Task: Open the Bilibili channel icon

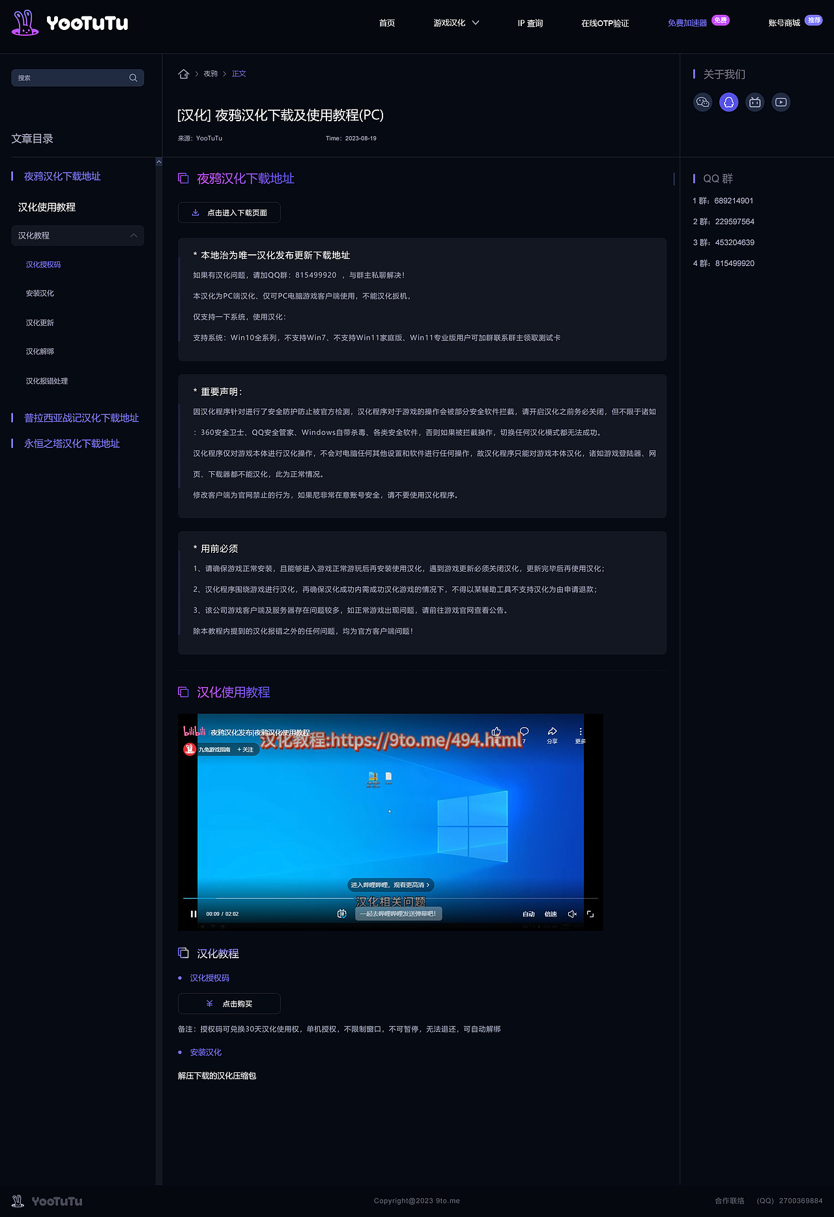Action: pos(755,102)
